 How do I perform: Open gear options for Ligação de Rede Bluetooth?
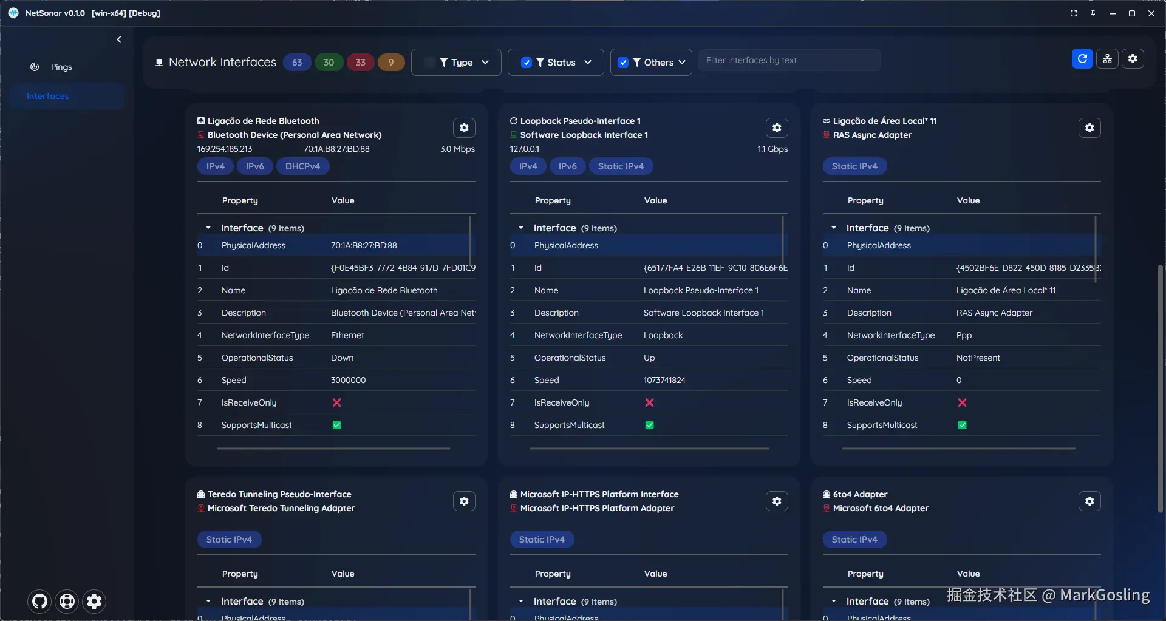(464, 128)
